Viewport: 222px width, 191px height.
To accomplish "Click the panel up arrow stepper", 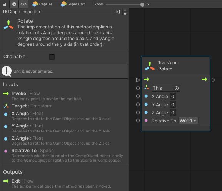I will [125, 10].
